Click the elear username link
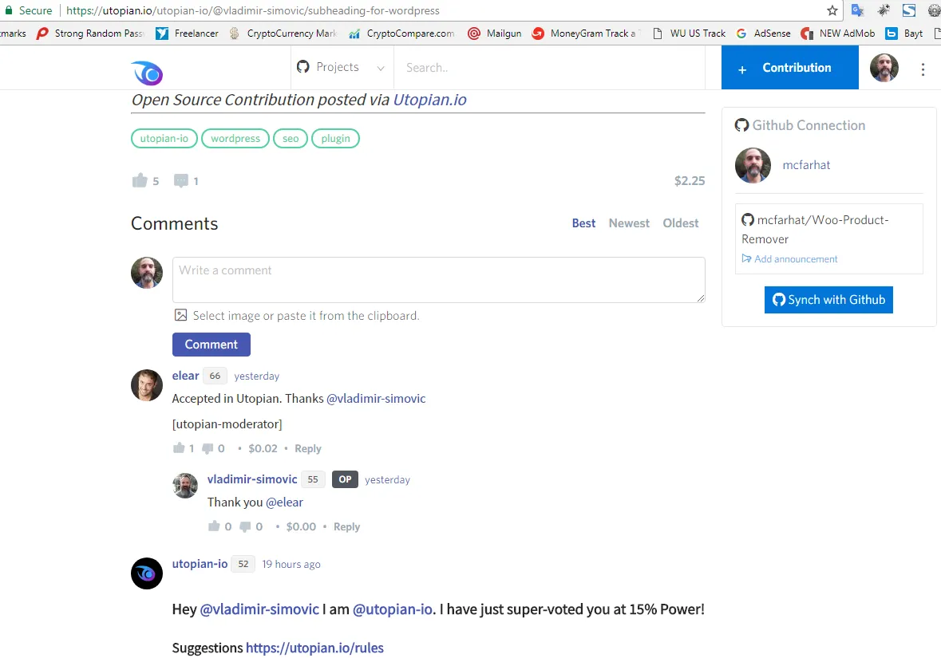Screen dimensions: 941x658 185,376
